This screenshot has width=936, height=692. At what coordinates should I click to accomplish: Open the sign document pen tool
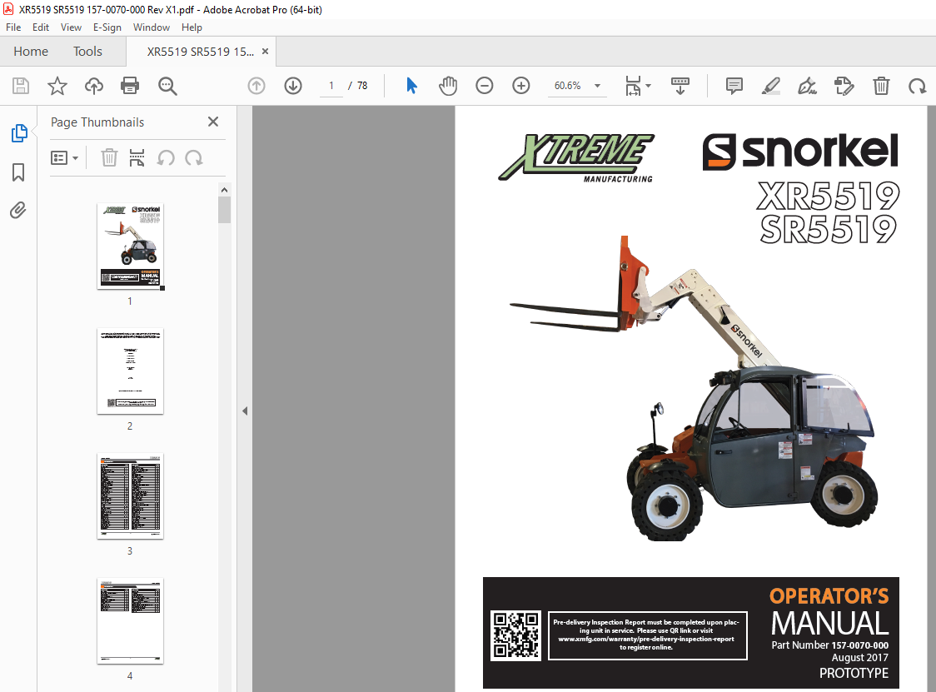(808, 86)
